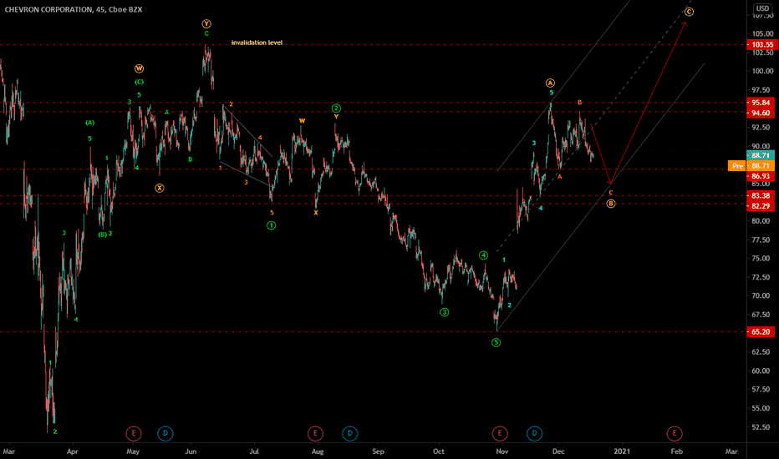Click the CHEVRON CORPORATION chart title
This screenshot has width=779, height=459.
click(73, 9)
